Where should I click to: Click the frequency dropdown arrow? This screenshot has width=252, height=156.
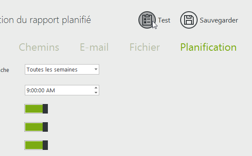pyautogui.click(x=96, y=69)
